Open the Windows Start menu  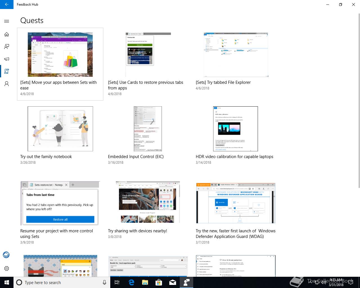[x=7, y=282]
